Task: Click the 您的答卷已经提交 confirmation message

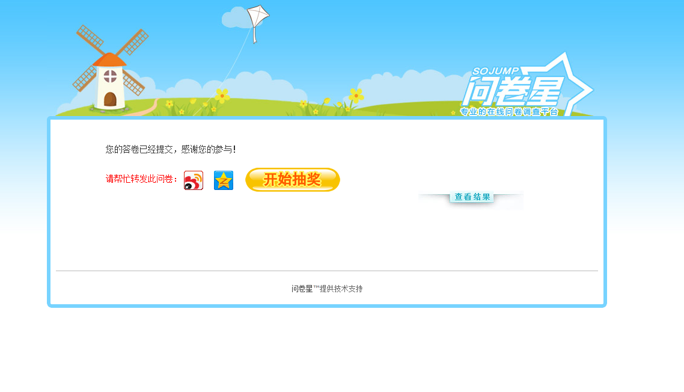Action: tap(170, 149)
